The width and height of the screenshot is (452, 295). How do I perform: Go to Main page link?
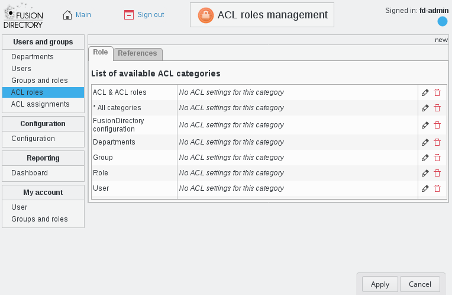click(x=83, y=15)
